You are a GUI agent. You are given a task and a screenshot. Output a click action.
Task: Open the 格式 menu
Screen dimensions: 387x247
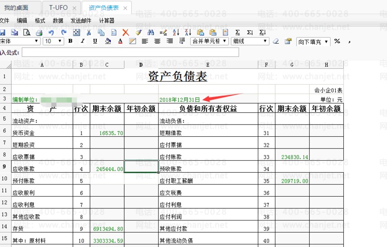pos(40,21)
